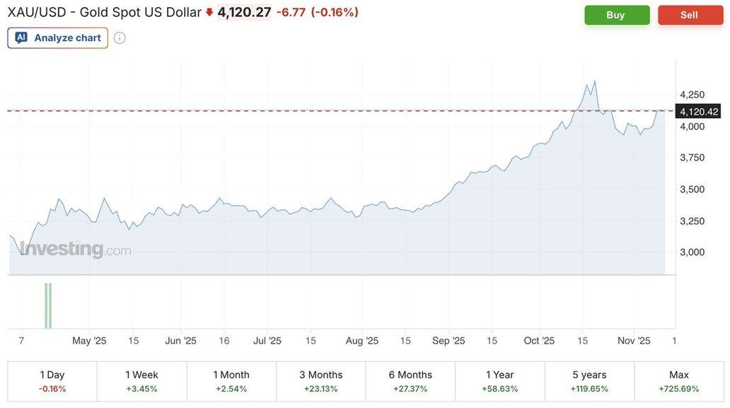Switch to the 6 Months view
This screenshot has height=408, width=730.
pyautogui.click(x=410, y=381)
